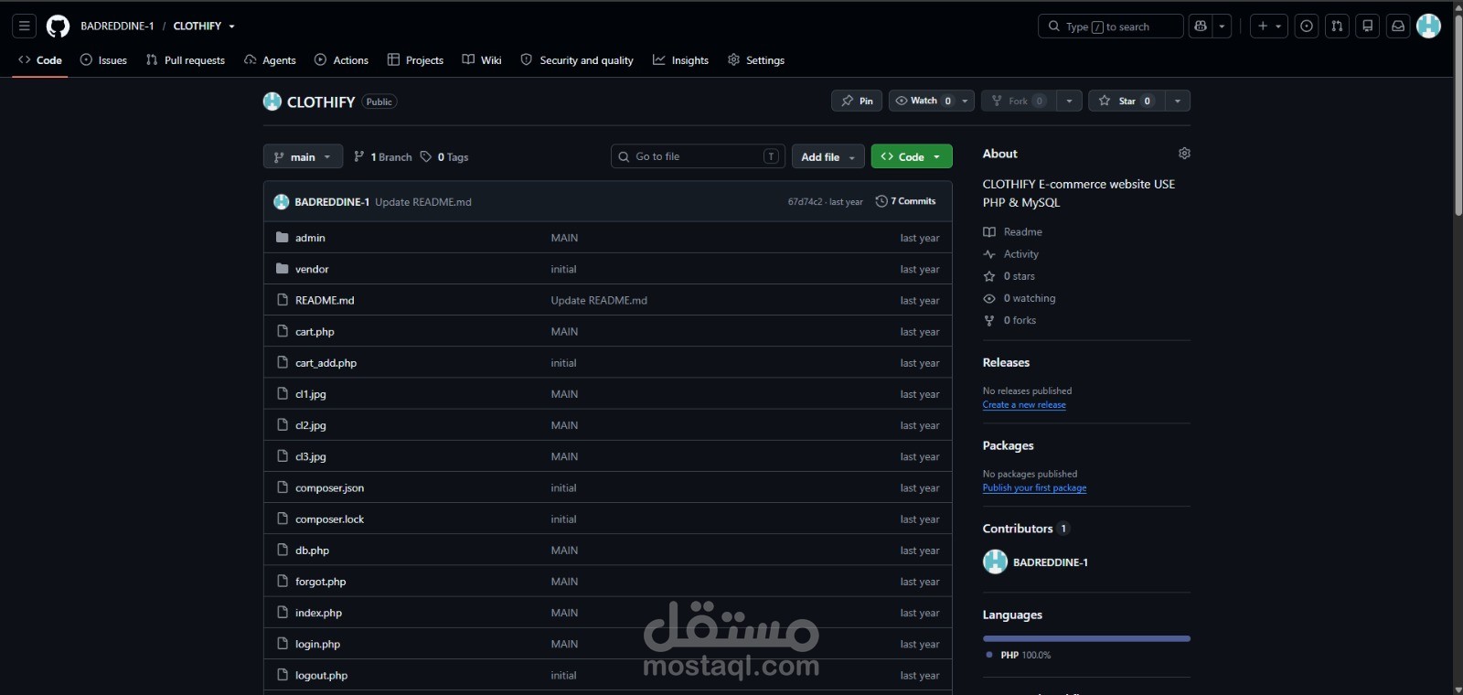The width and height of the screenshot is (1463, 695).
Task: Open the repository Settings tab
Action: 756,60
